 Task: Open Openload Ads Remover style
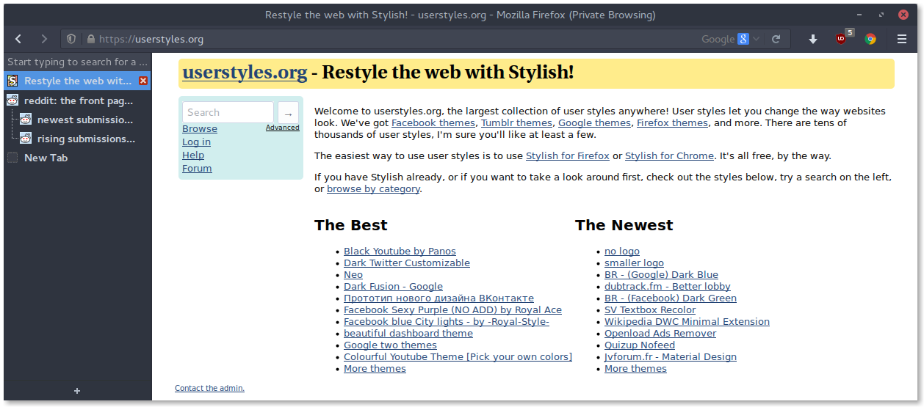(x=660, y=334)
